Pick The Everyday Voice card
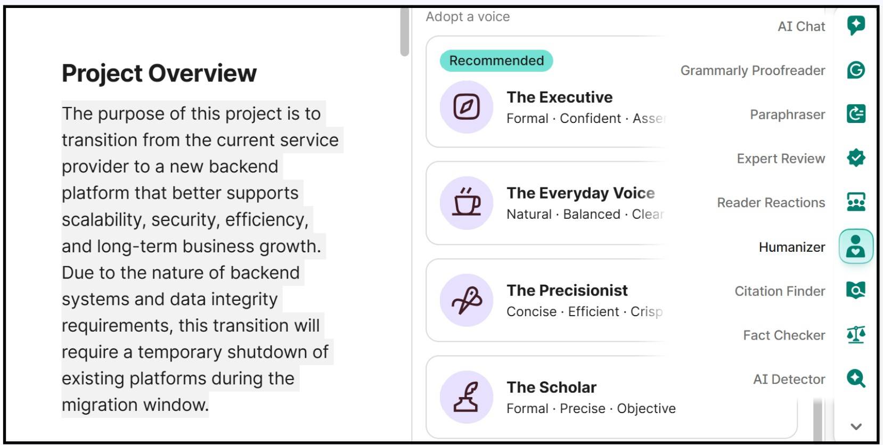The width and height of the screenshot is (883, 445). point(545,203)
